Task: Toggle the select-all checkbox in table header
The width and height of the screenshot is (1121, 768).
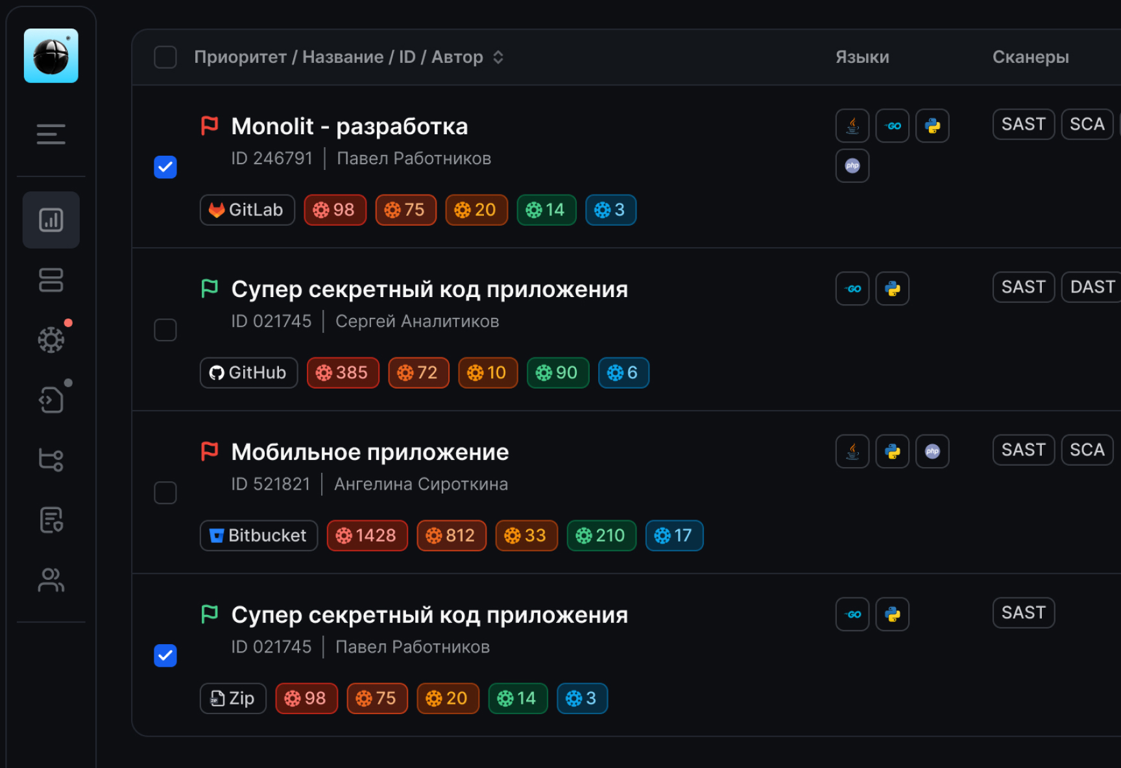Action: [165, 57]
